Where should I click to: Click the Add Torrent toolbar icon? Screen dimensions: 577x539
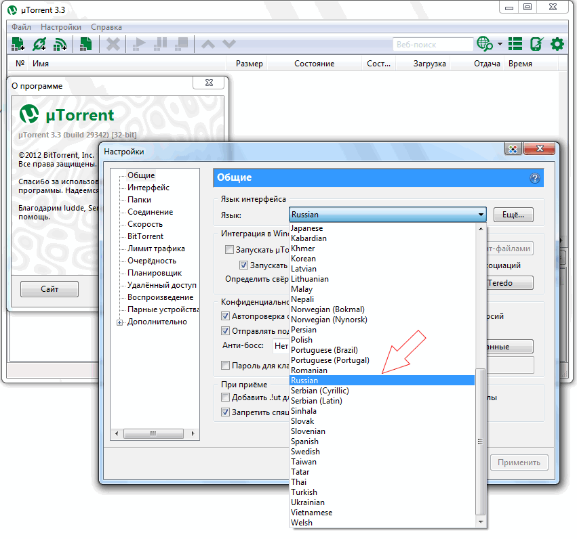(x=18, y=44)
